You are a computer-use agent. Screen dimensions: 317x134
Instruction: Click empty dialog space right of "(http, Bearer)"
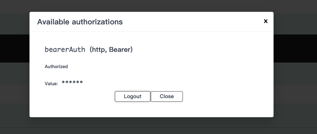tap(197, 50)
